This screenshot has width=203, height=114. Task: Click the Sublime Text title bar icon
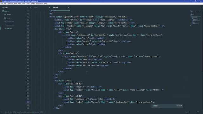(1, 1)
